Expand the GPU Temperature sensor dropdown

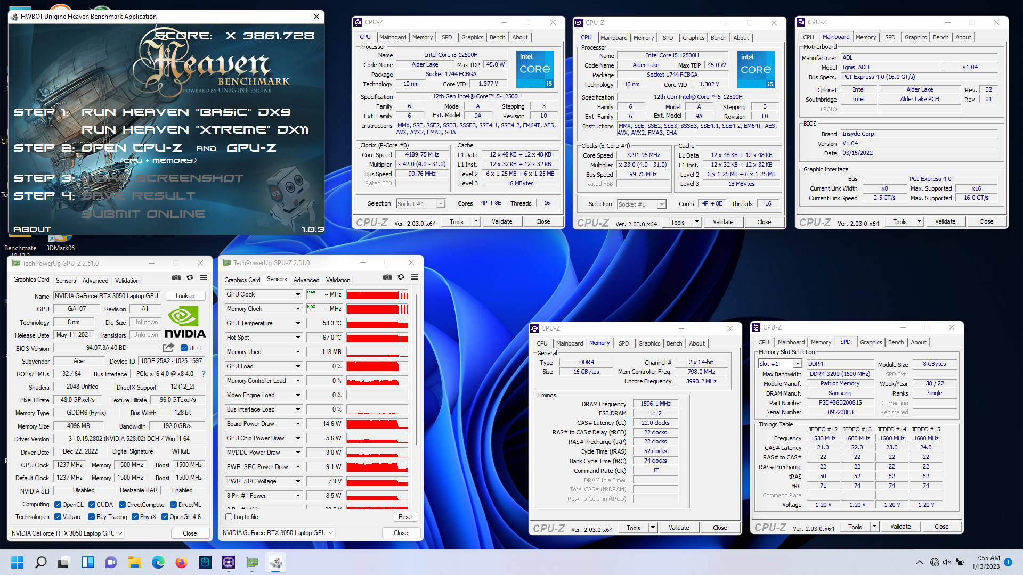tap(298, 323)
